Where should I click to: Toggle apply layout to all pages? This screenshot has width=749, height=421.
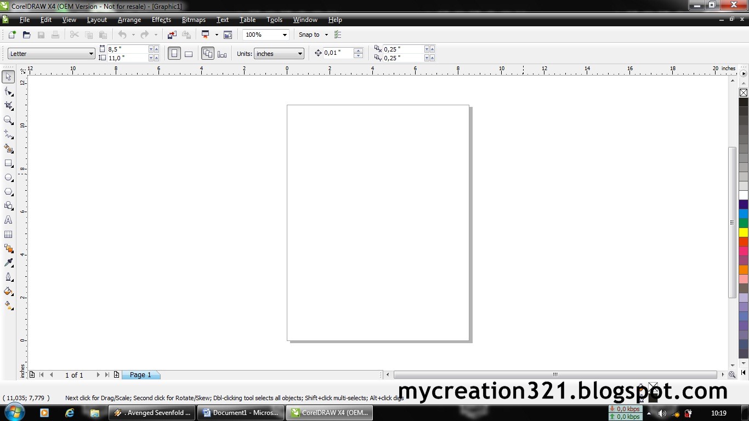click(207, 54)
